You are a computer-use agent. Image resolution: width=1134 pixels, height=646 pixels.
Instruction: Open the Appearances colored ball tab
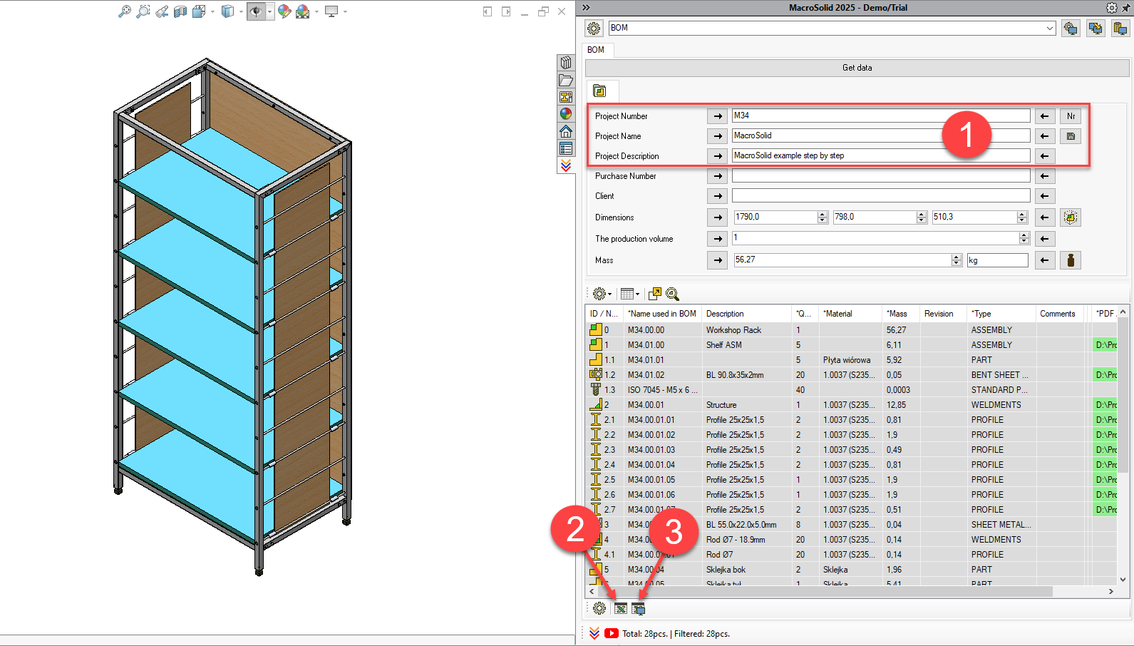(566, 114)
